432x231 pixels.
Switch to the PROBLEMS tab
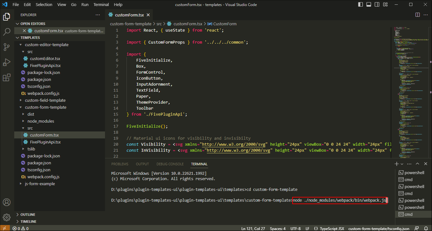120,164
